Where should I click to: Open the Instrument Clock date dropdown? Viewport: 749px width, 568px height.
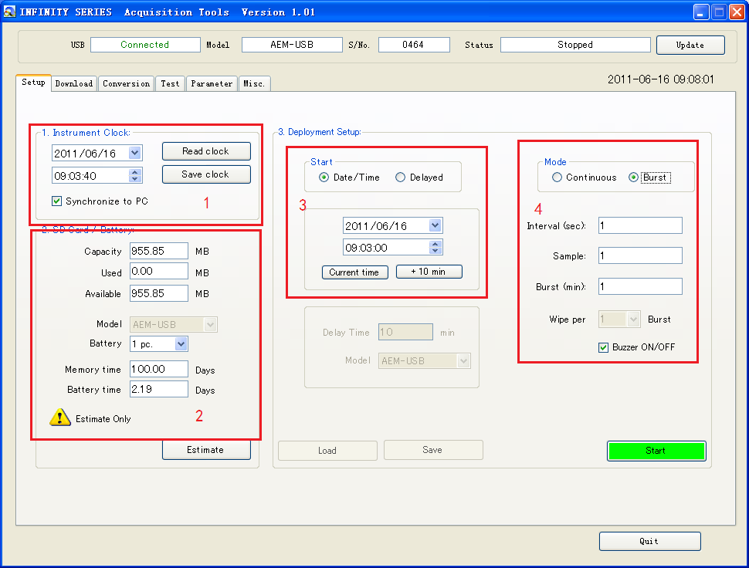[x=135, y=154]
